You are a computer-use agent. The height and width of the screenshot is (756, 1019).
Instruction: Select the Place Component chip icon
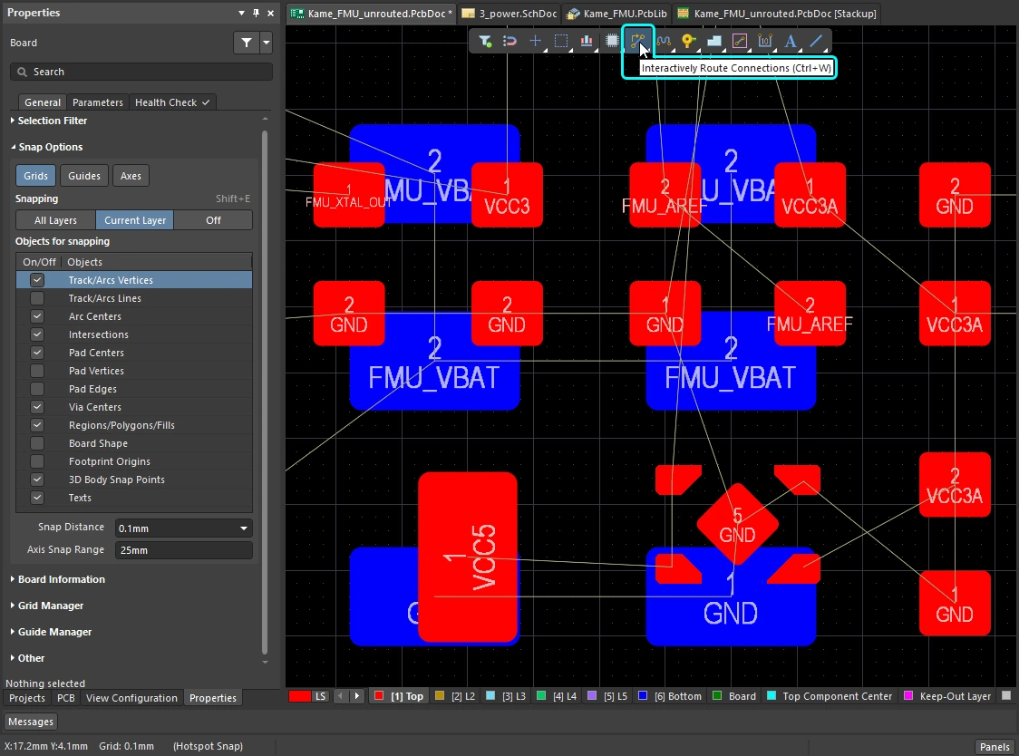click(x=612, y=41)
